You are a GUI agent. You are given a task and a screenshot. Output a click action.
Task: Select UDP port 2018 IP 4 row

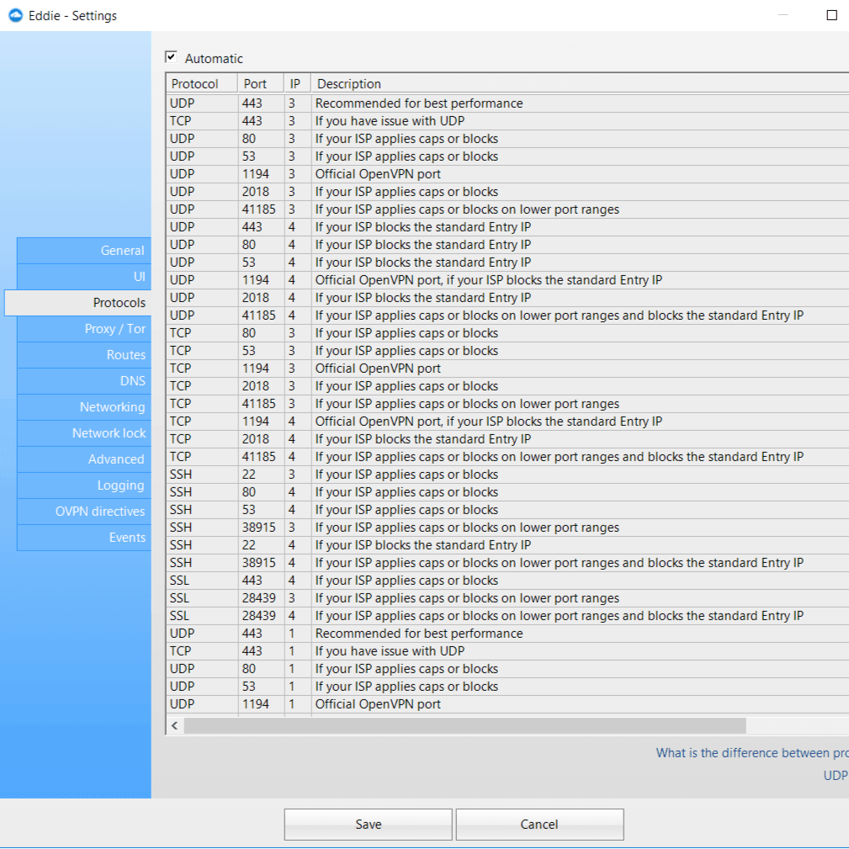coord(507,298)
